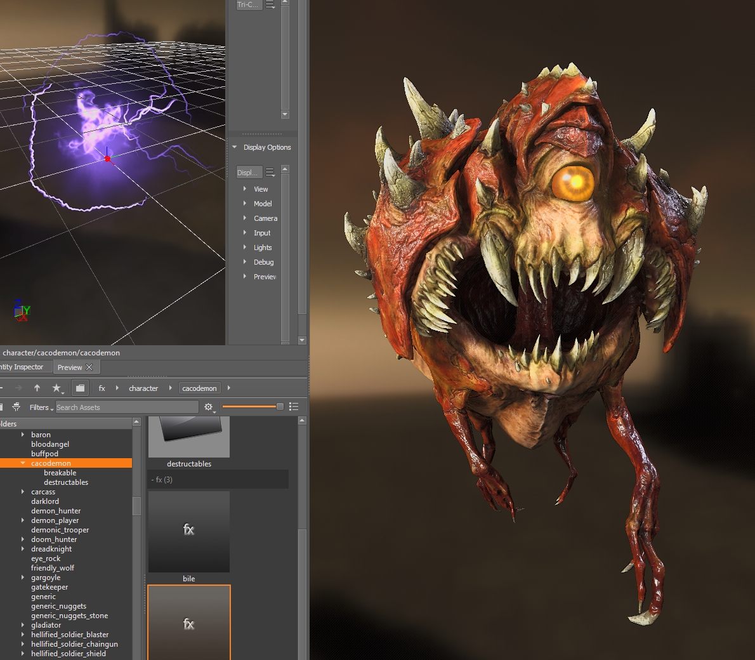Click the navigate up arrow icon
Viewport: 755px width, 660px height.
point(37,388)
